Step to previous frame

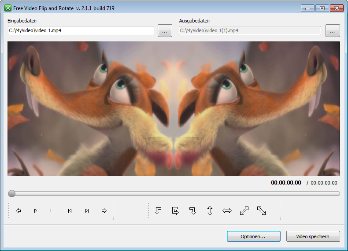pyautogui.click(x=70, y=211)
